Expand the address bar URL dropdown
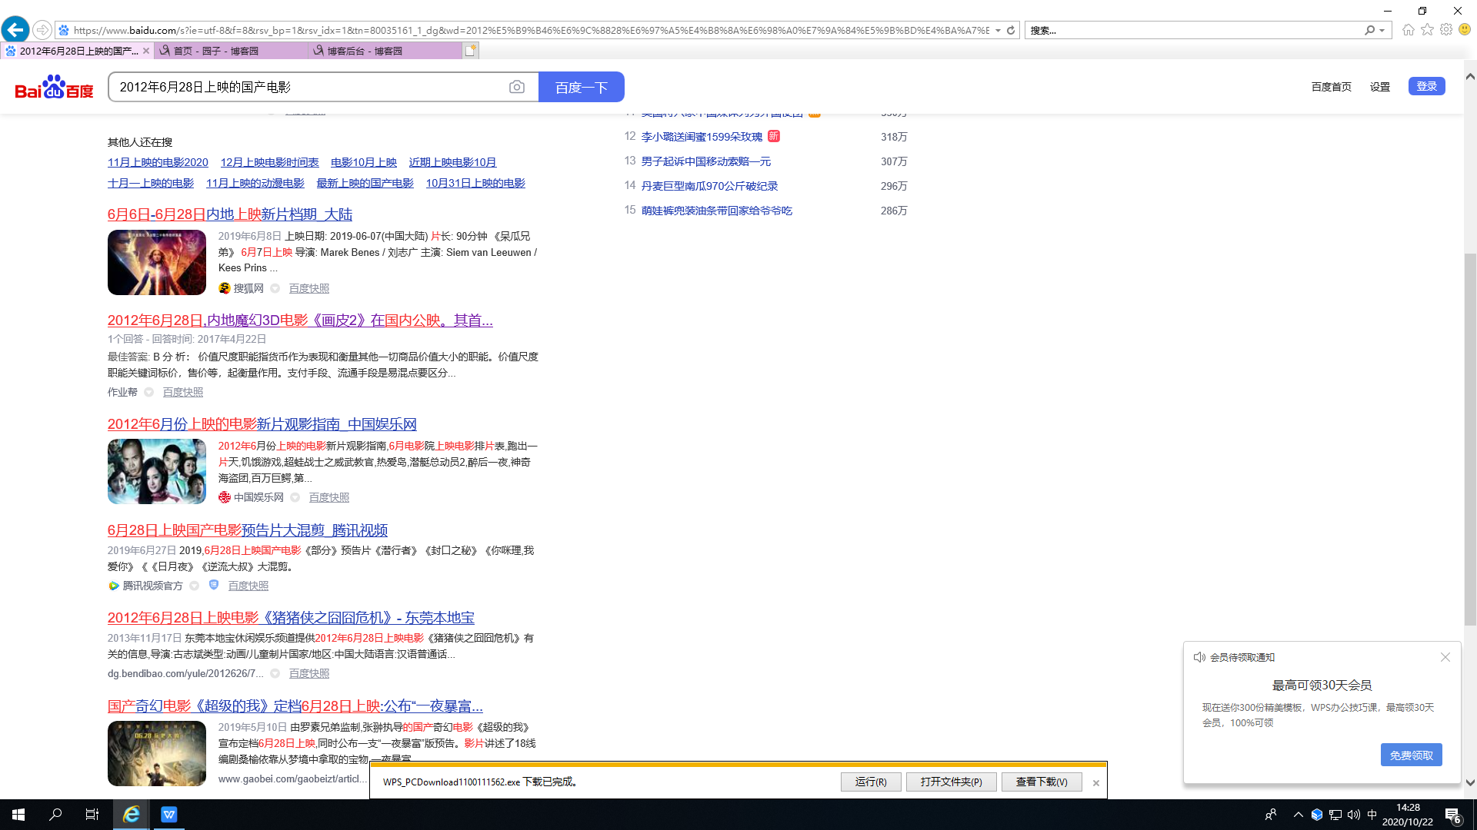The width and height of the screenshot is (1477, 830). [998, 31]
